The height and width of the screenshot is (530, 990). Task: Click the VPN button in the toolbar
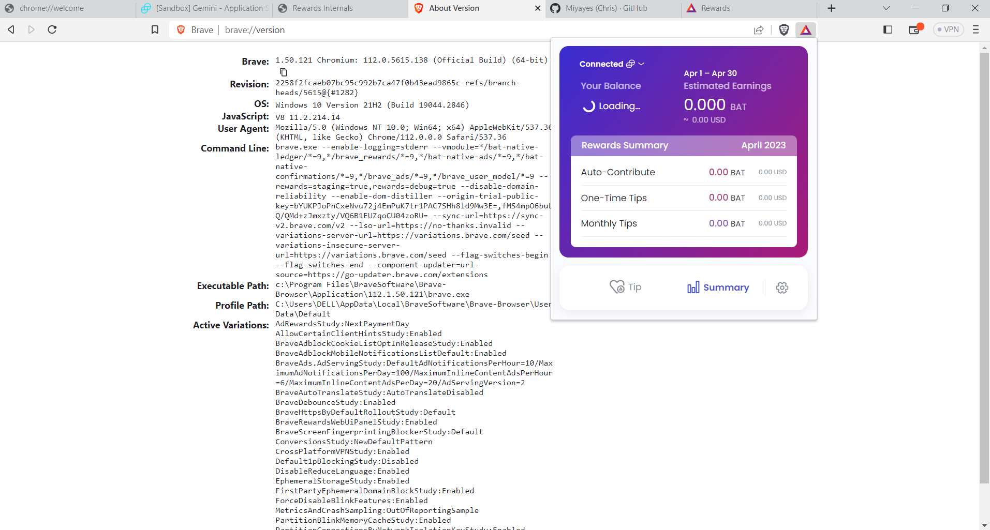click(949, 29)
